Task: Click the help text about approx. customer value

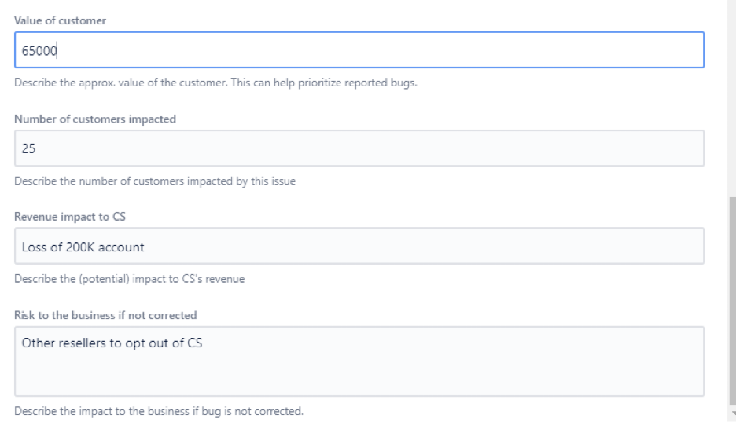Action: coord(215,83)
